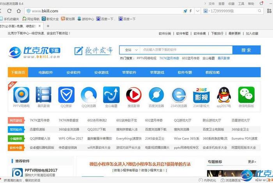Click the 网页游戏 category tag

point(16,120)
